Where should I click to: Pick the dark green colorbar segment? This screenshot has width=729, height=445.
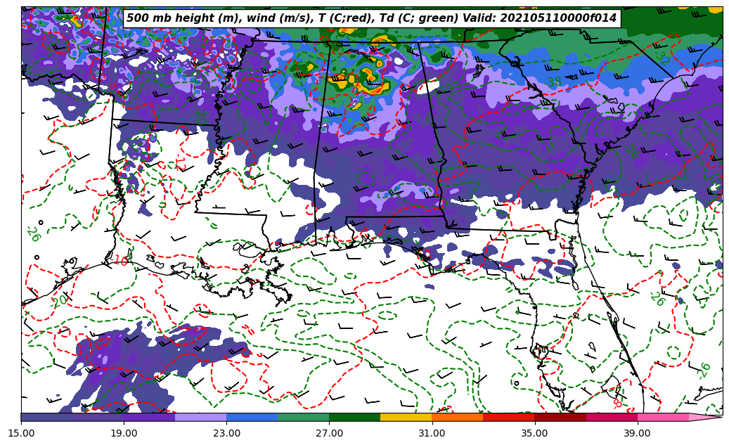(x=354, y=417)
